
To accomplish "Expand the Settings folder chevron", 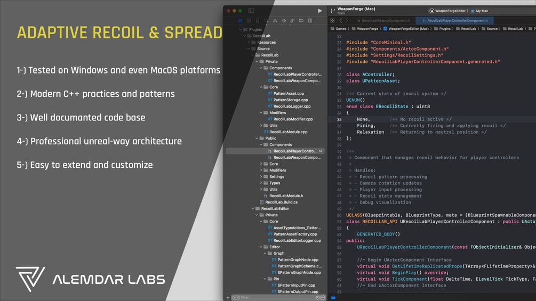I will coord(261,177).
